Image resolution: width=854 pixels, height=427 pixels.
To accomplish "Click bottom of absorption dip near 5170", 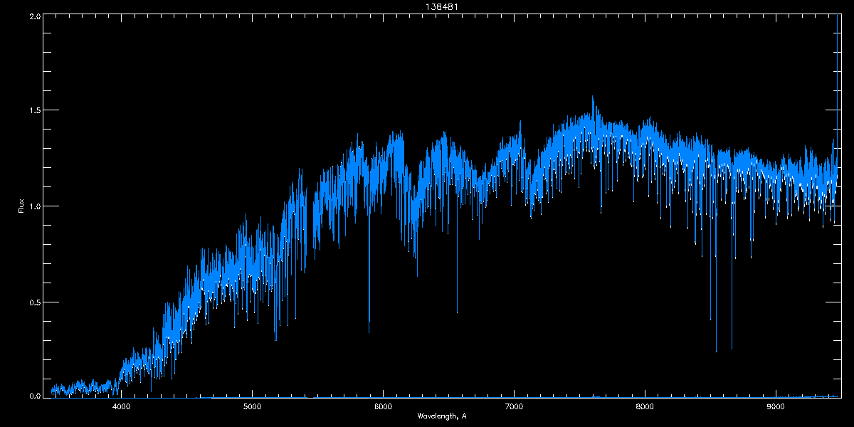I will tap(275, 340).
